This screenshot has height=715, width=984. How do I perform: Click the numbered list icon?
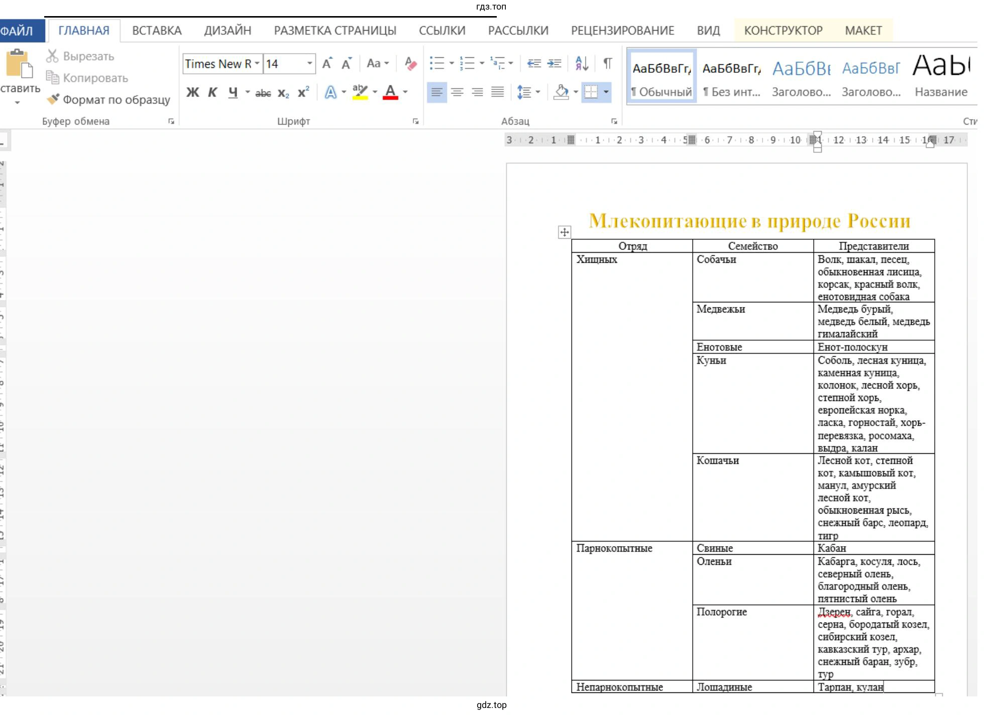(467, 63)
